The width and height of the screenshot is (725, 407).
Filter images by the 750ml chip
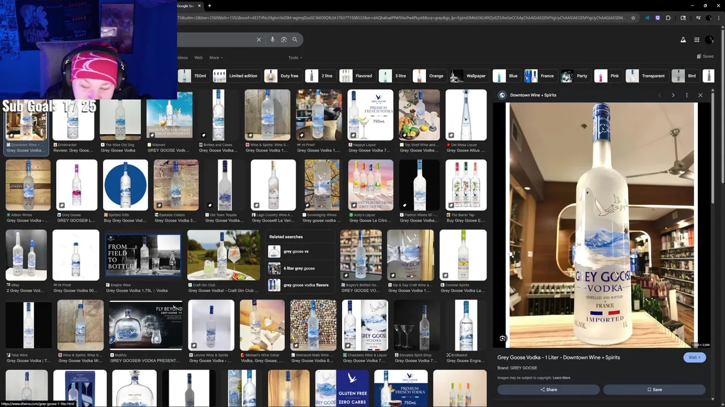click(193, 76)
